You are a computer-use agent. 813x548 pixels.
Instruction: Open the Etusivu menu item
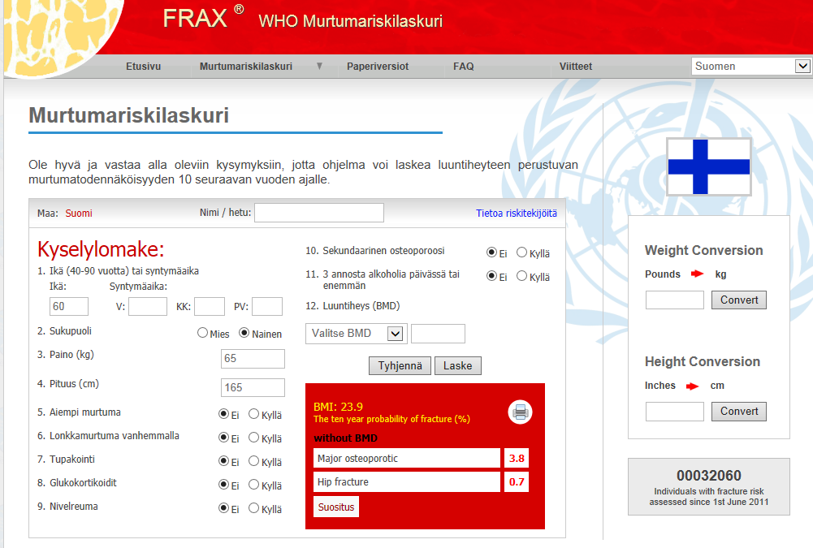pos(144,67)
